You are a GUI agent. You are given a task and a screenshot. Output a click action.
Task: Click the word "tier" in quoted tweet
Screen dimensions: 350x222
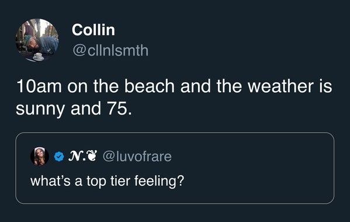120,181
